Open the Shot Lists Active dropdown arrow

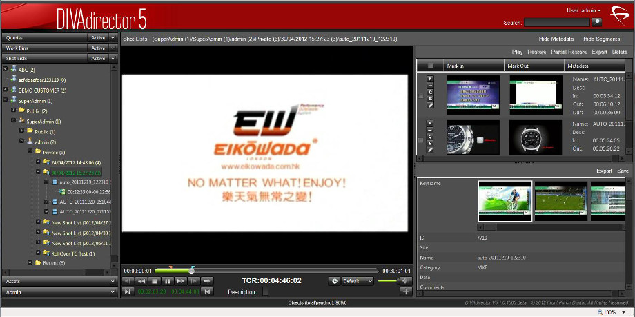click(x=113, y=59)
